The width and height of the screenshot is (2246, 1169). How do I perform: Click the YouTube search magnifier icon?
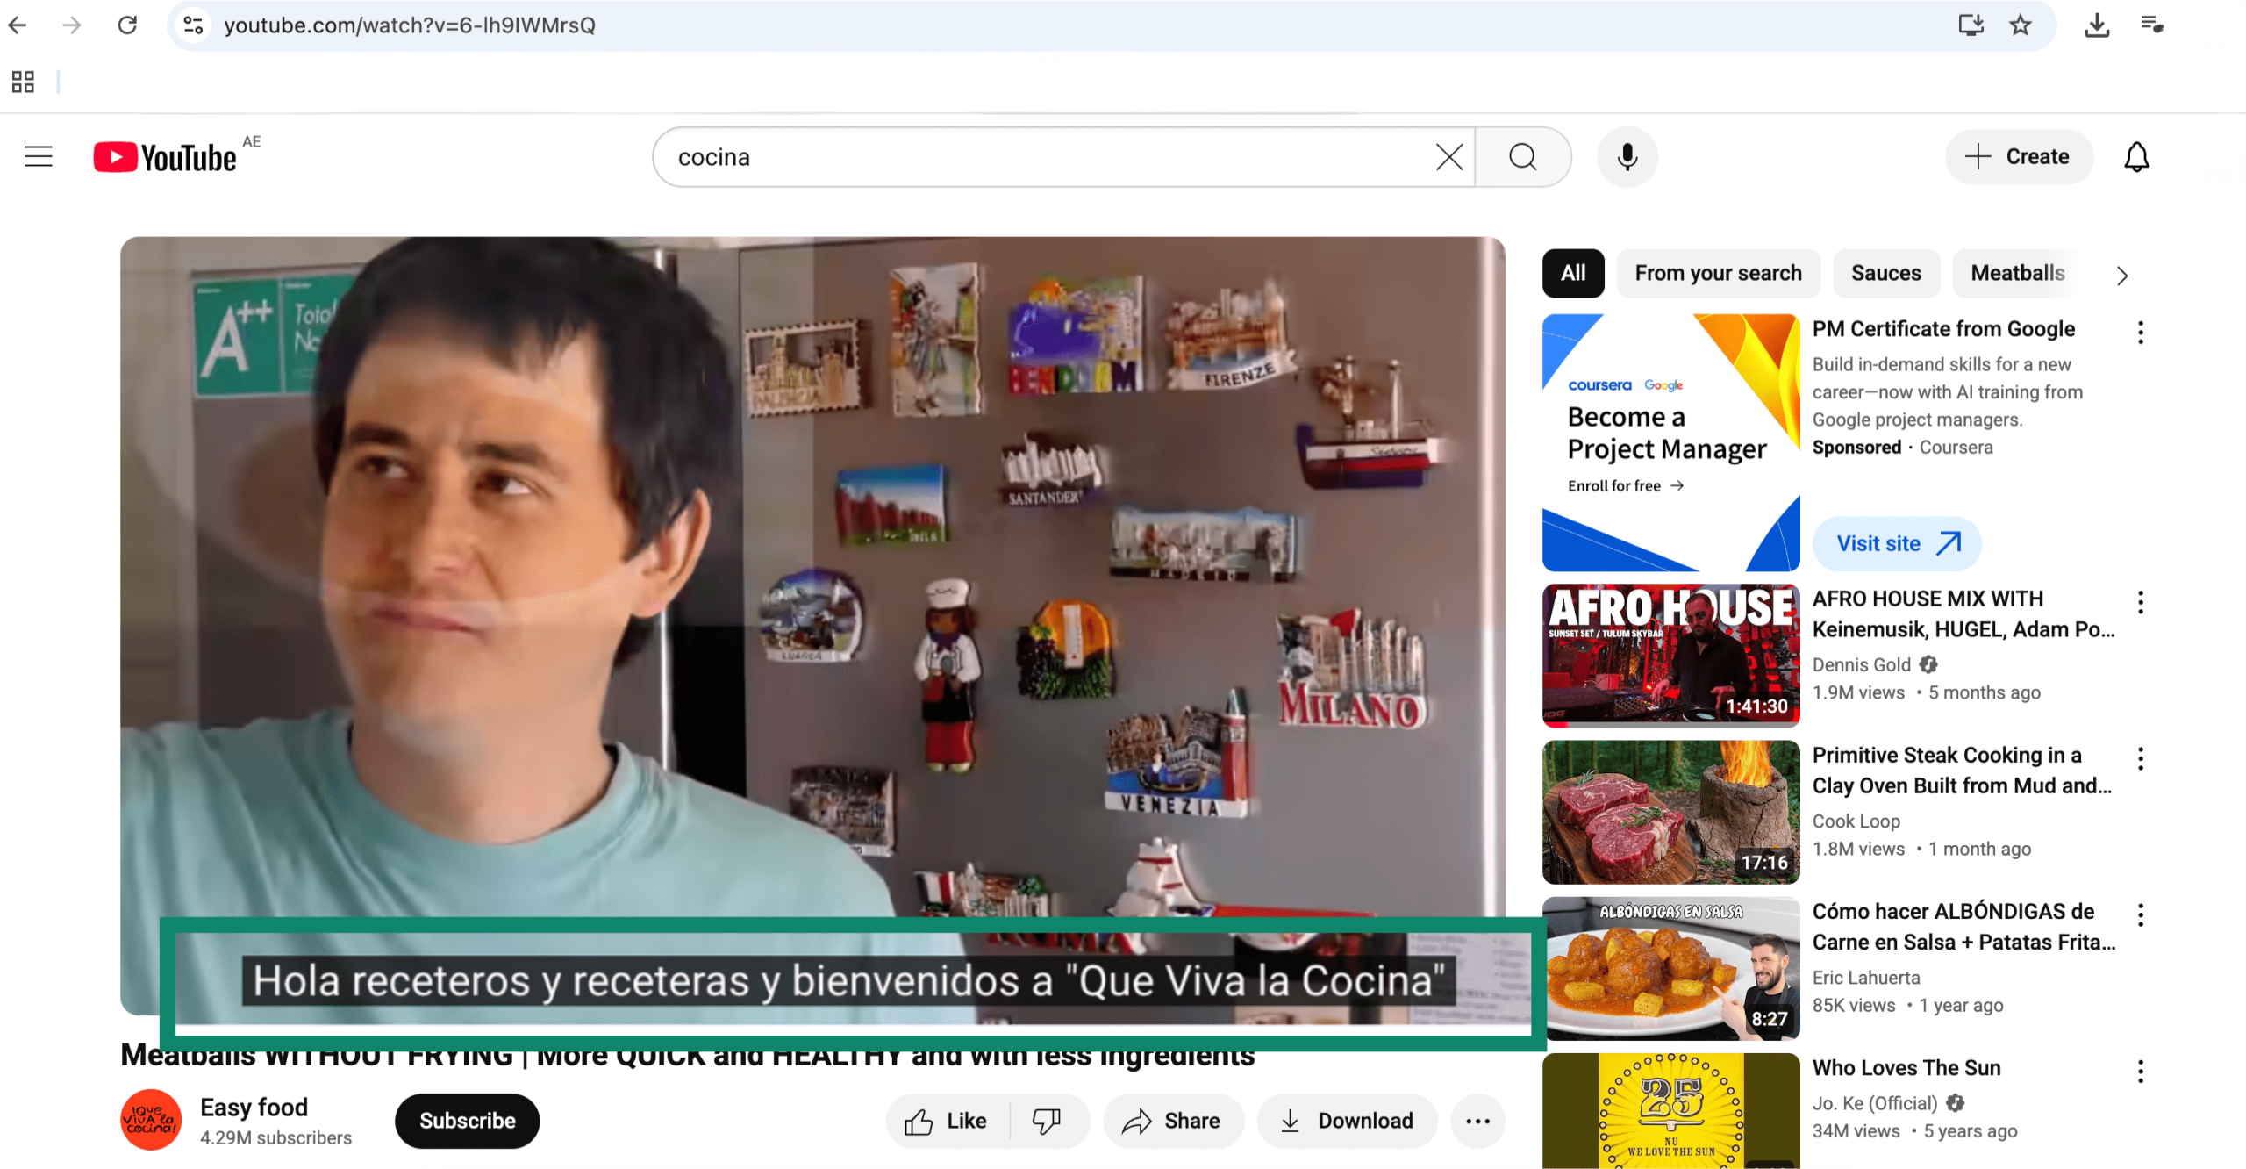click(1522, 157)
